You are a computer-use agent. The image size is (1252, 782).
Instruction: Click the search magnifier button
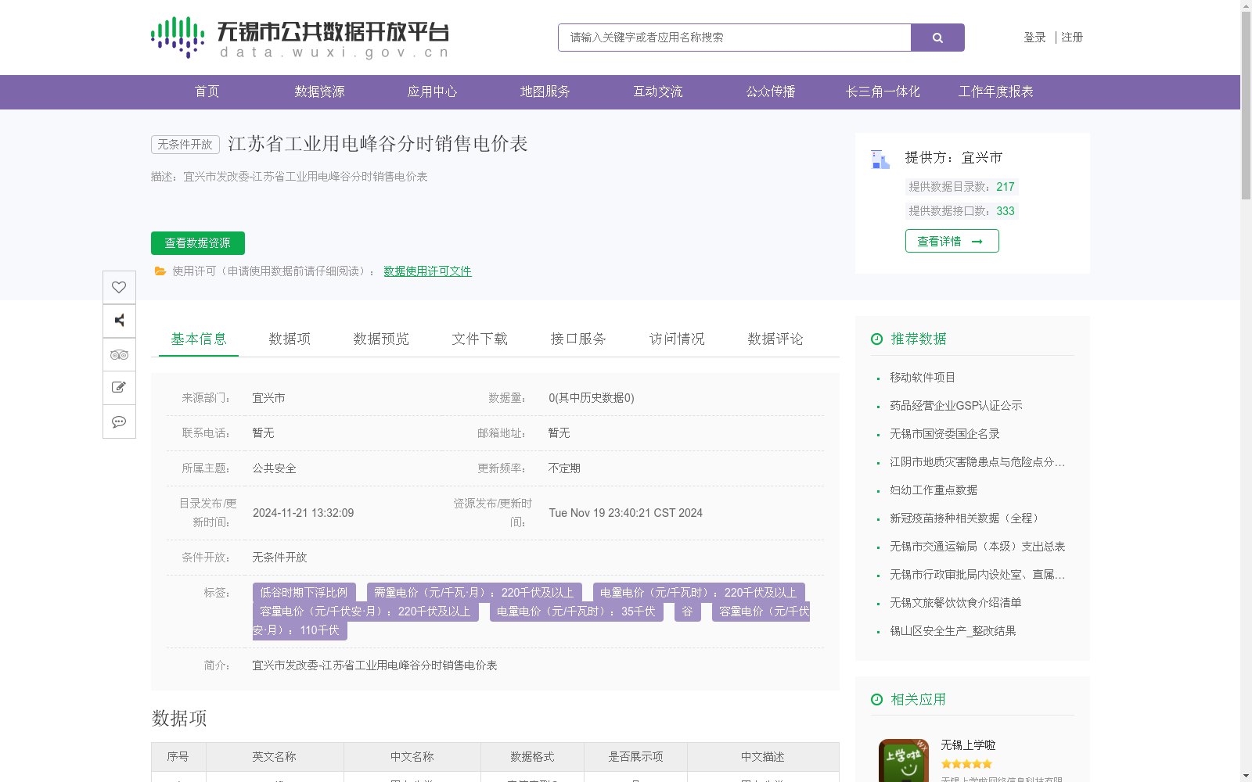point(937,38)
